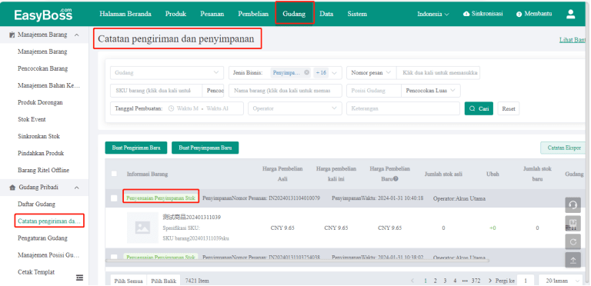Click the headset support floating icon
591x286 pixels.
coord(573,205)
